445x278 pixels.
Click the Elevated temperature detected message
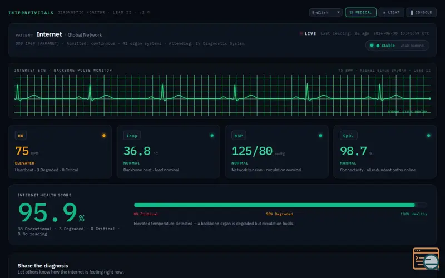tap(214, 224)
